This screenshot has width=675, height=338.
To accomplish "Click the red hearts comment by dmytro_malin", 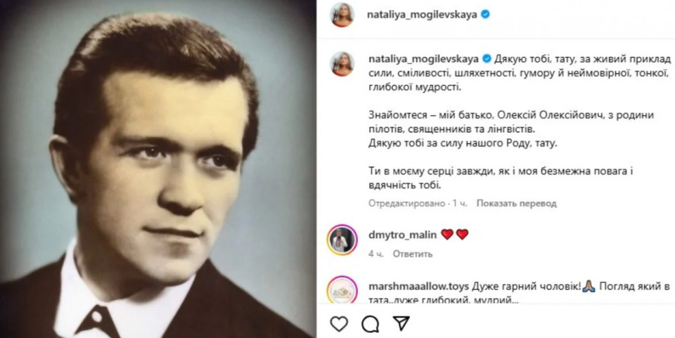I will [x=455, y=235].
